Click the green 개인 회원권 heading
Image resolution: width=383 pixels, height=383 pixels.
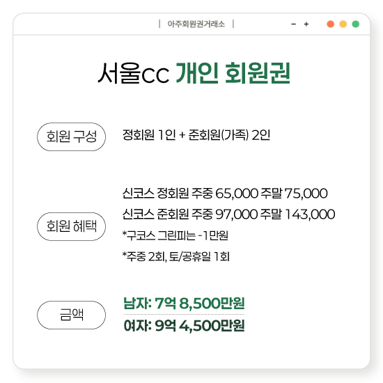[233, 73]
